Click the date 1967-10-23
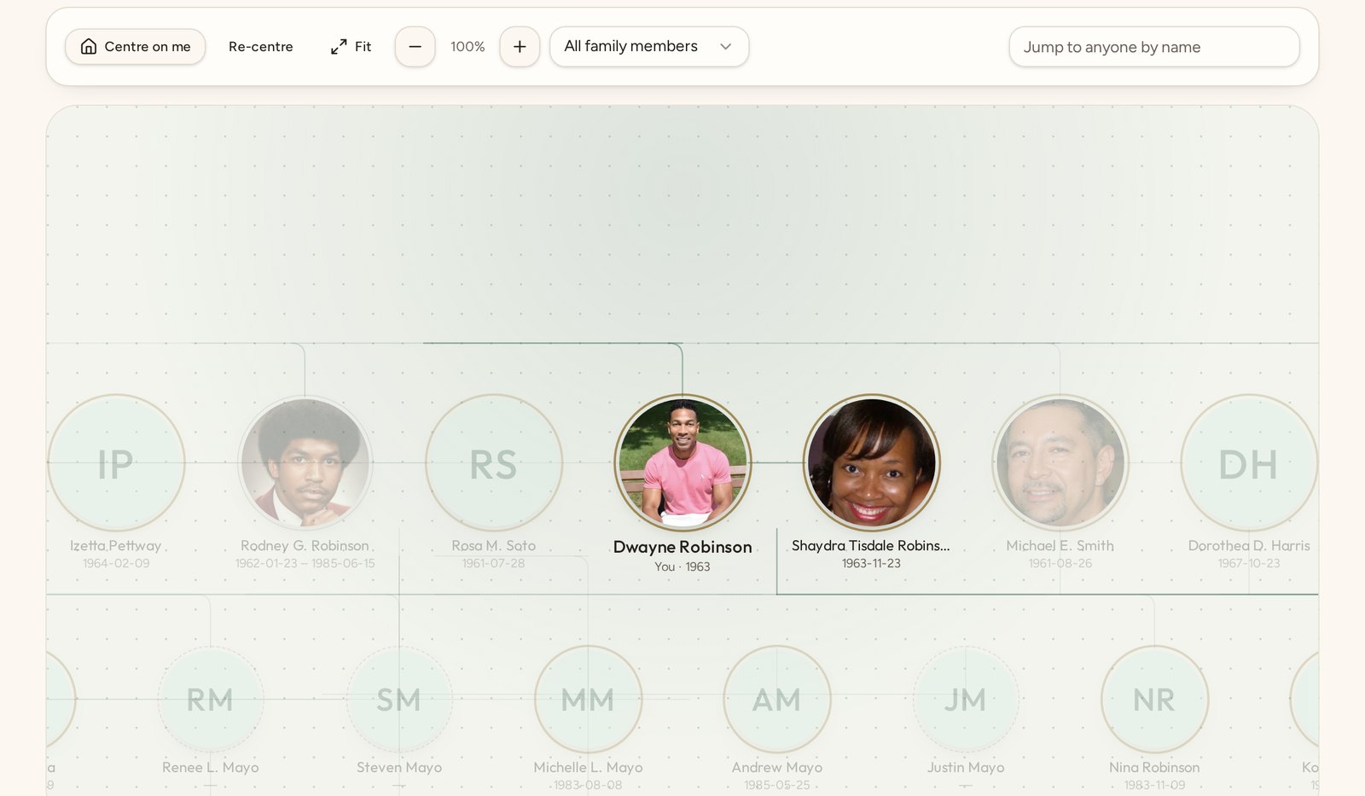Viewport: 1365px width, 796px height. [x=1249, y=563]
